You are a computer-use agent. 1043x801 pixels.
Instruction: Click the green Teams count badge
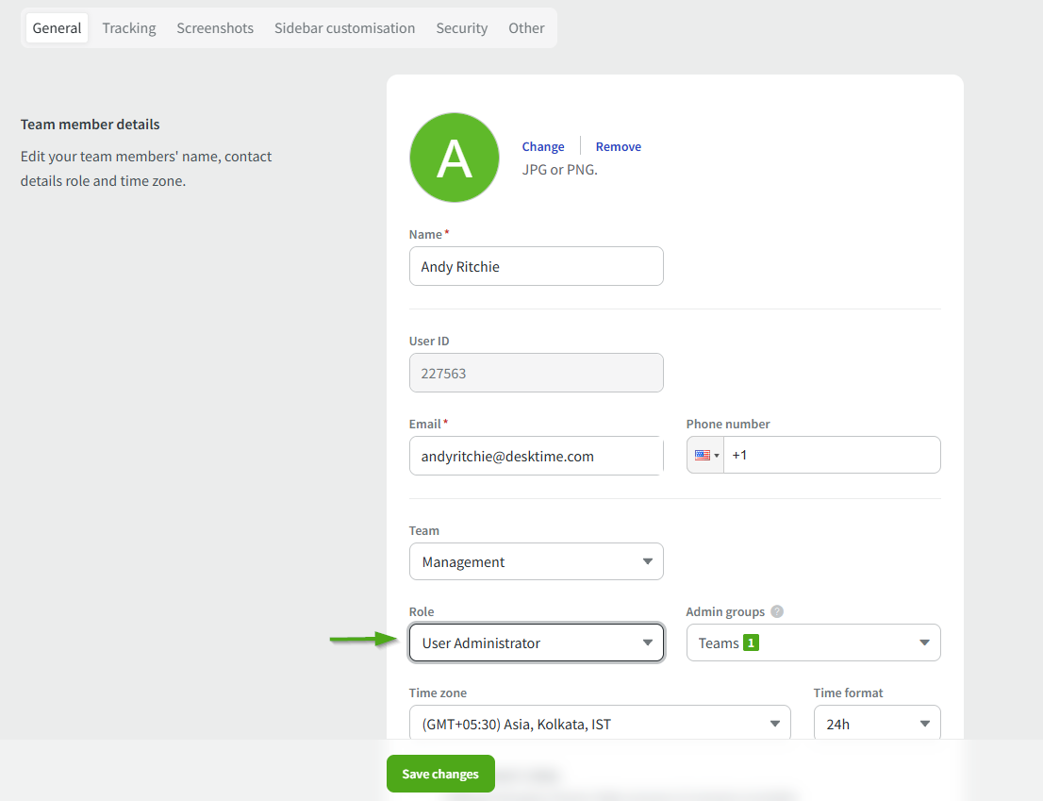click(751, 643)
